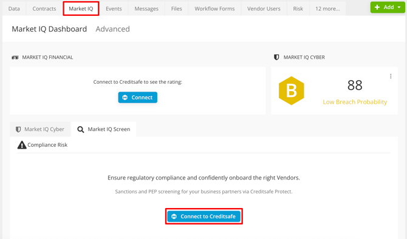Switch to the Advanced dashboard view
The height and width of the screenshot is (239, 407).
coord(112,29)
